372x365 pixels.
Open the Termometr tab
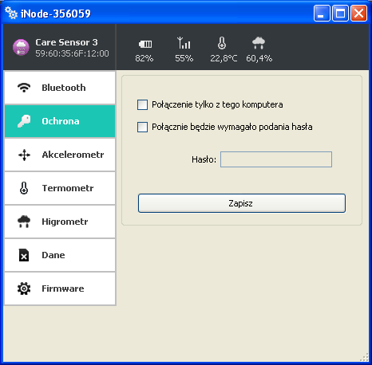[60, 188]
